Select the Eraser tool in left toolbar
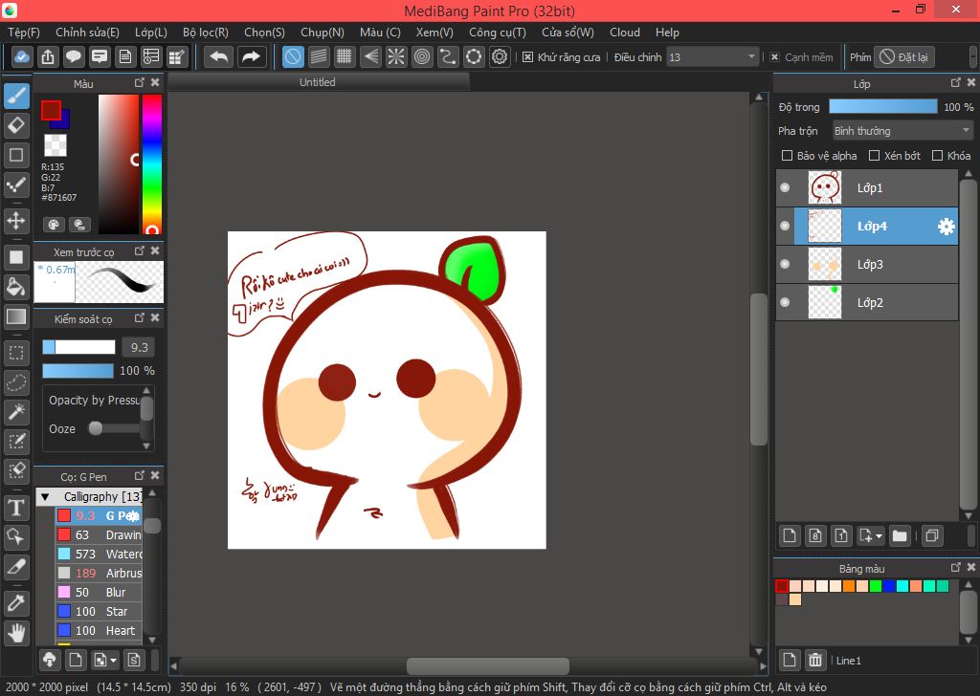Screen dimensions: 980x696 coord(16,125)
